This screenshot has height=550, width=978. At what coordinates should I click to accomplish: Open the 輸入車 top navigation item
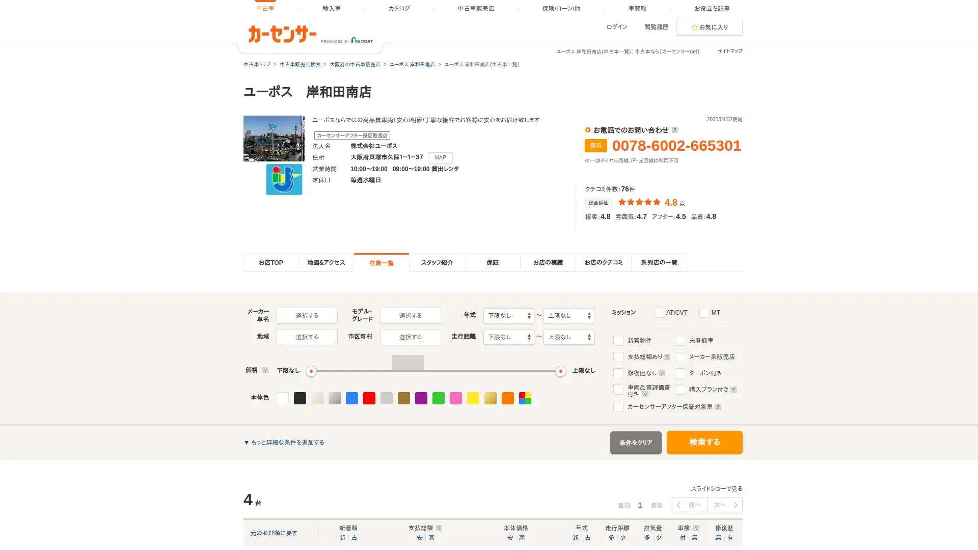pyautogui.click(x=332, y=9)
